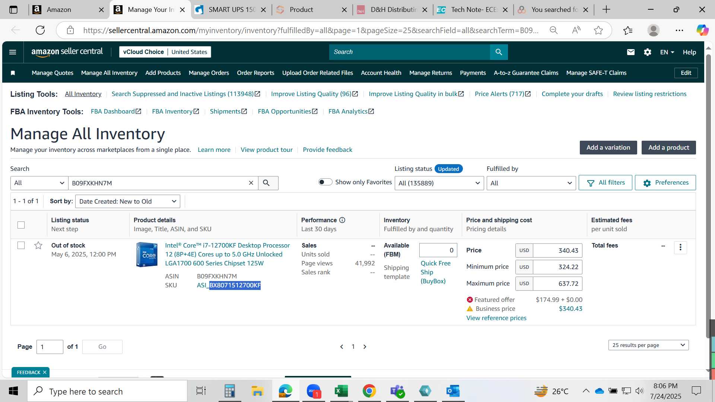Open the Sort by dropdown
Screen dimensions: 715x402
tap(128, 201)
